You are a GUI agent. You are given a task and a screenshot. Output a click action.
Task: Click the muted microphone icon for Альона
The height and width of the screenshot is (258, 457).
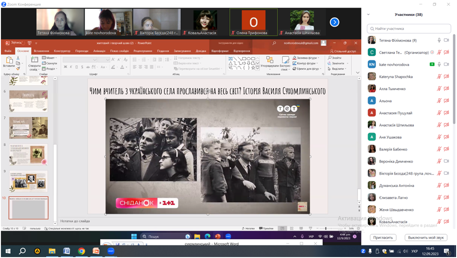tap(439, 100)
